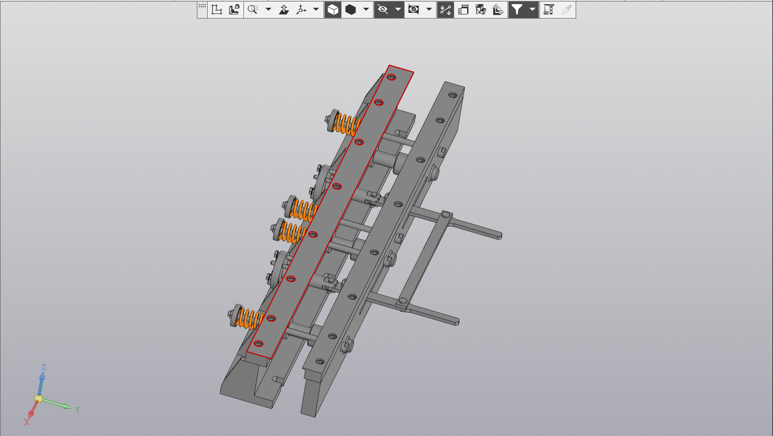
Task: Click the locked coordinate system icon
Action: (234, 9)
